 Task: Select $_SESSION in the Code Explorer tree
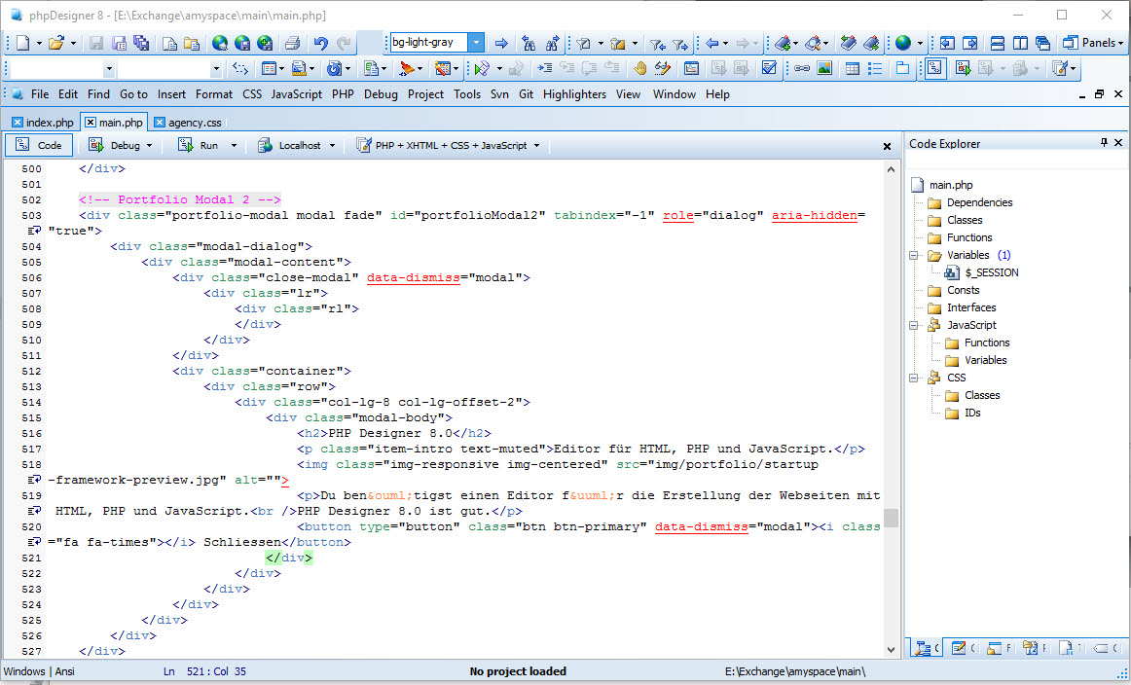(991, 272)
